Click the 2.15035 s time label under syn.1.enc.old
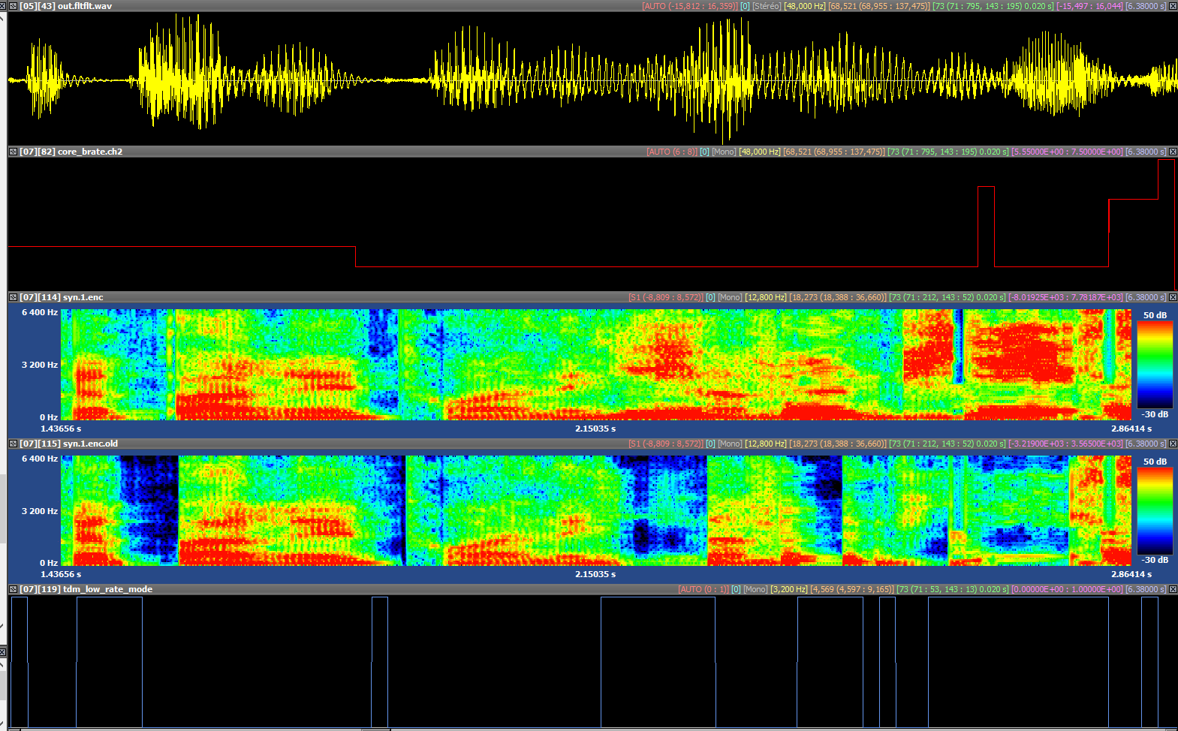 coord(595,574)
